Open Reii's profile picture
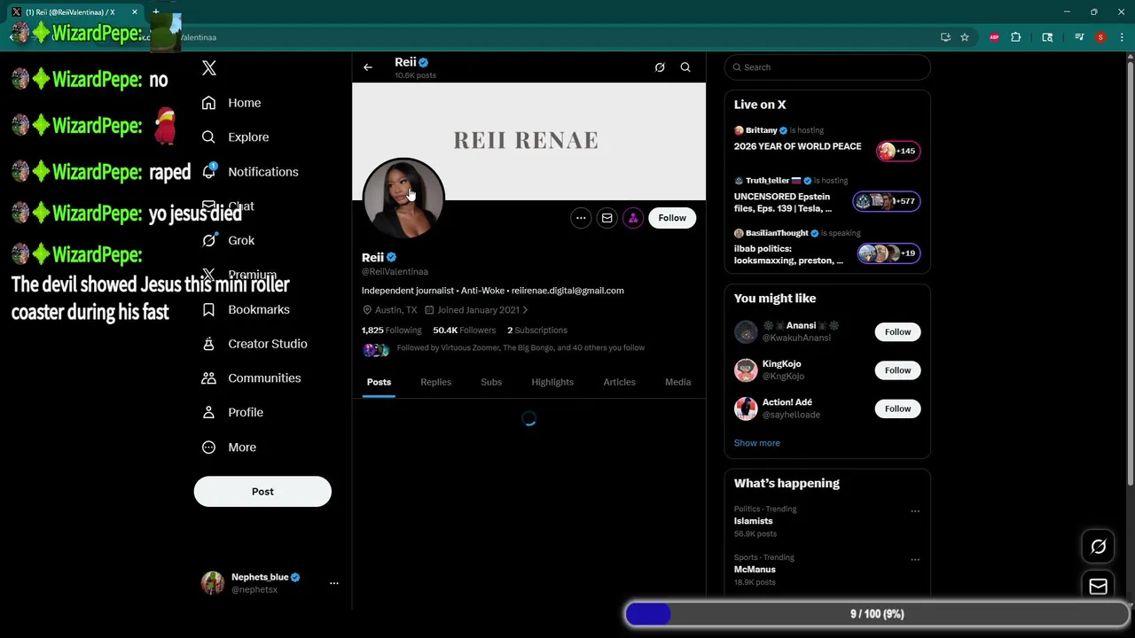This screenshot has height=638, width=1135. 403,199
